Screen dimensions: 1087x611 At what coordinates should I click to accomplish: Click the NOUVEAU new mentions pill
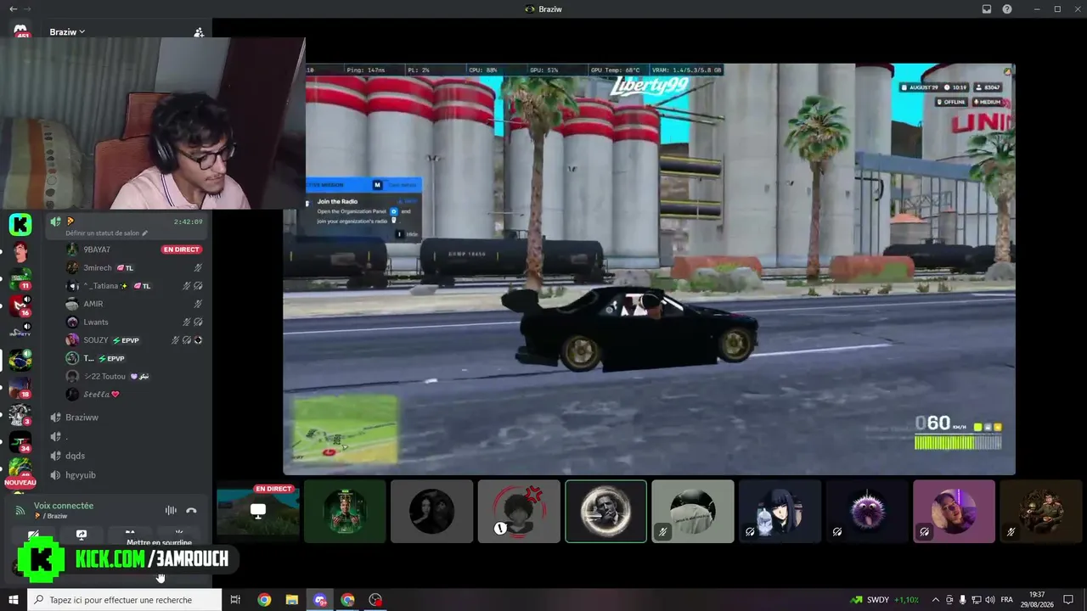(20, 483)
